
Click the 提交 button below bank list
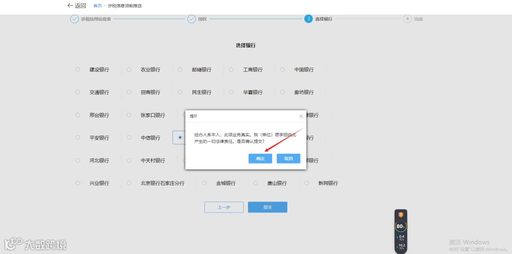[x=267, y=207]
